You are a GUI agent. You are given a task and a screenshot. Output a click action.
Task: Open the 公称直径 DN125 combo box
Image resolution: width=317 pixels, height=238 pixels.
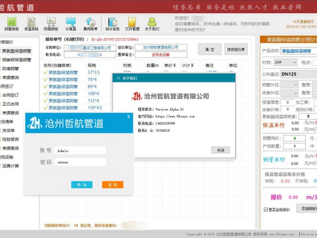point(299,74)
